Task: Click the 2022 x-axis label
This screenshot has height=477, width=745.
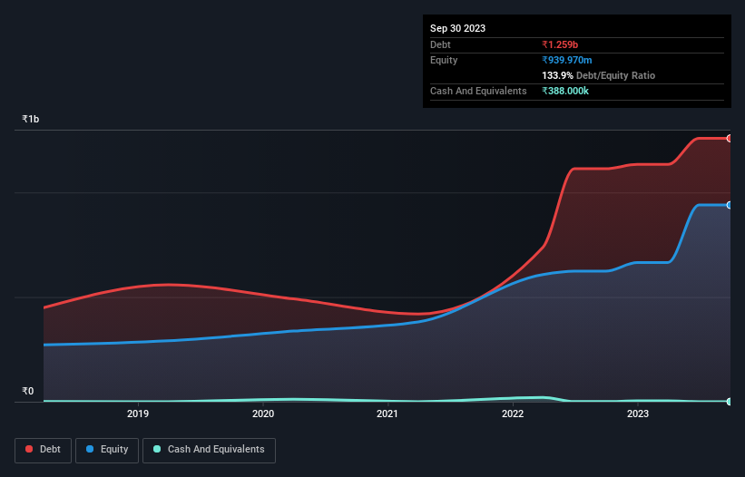Action: tap(513, 414)
